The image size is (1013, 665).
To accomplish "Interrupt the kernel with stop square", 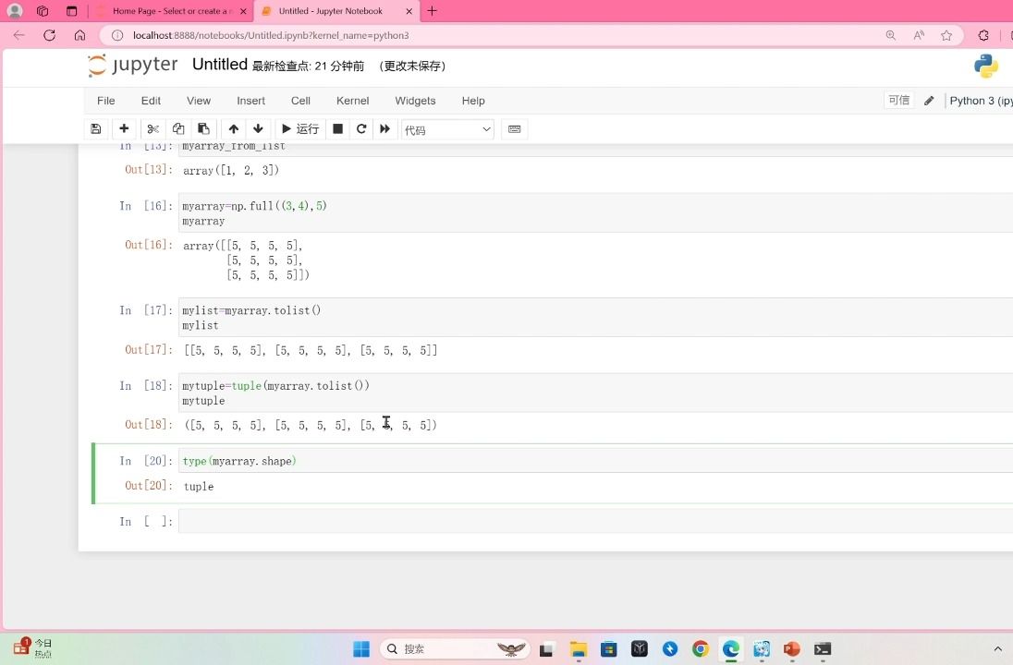I will tap(337, 129).
